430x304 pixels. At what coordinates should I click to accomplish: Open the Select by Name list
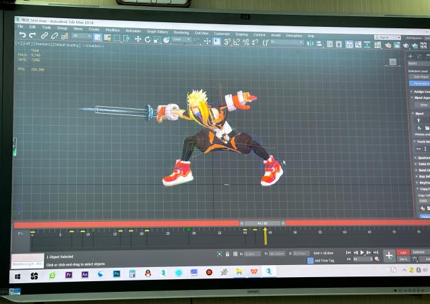point(107,38)
